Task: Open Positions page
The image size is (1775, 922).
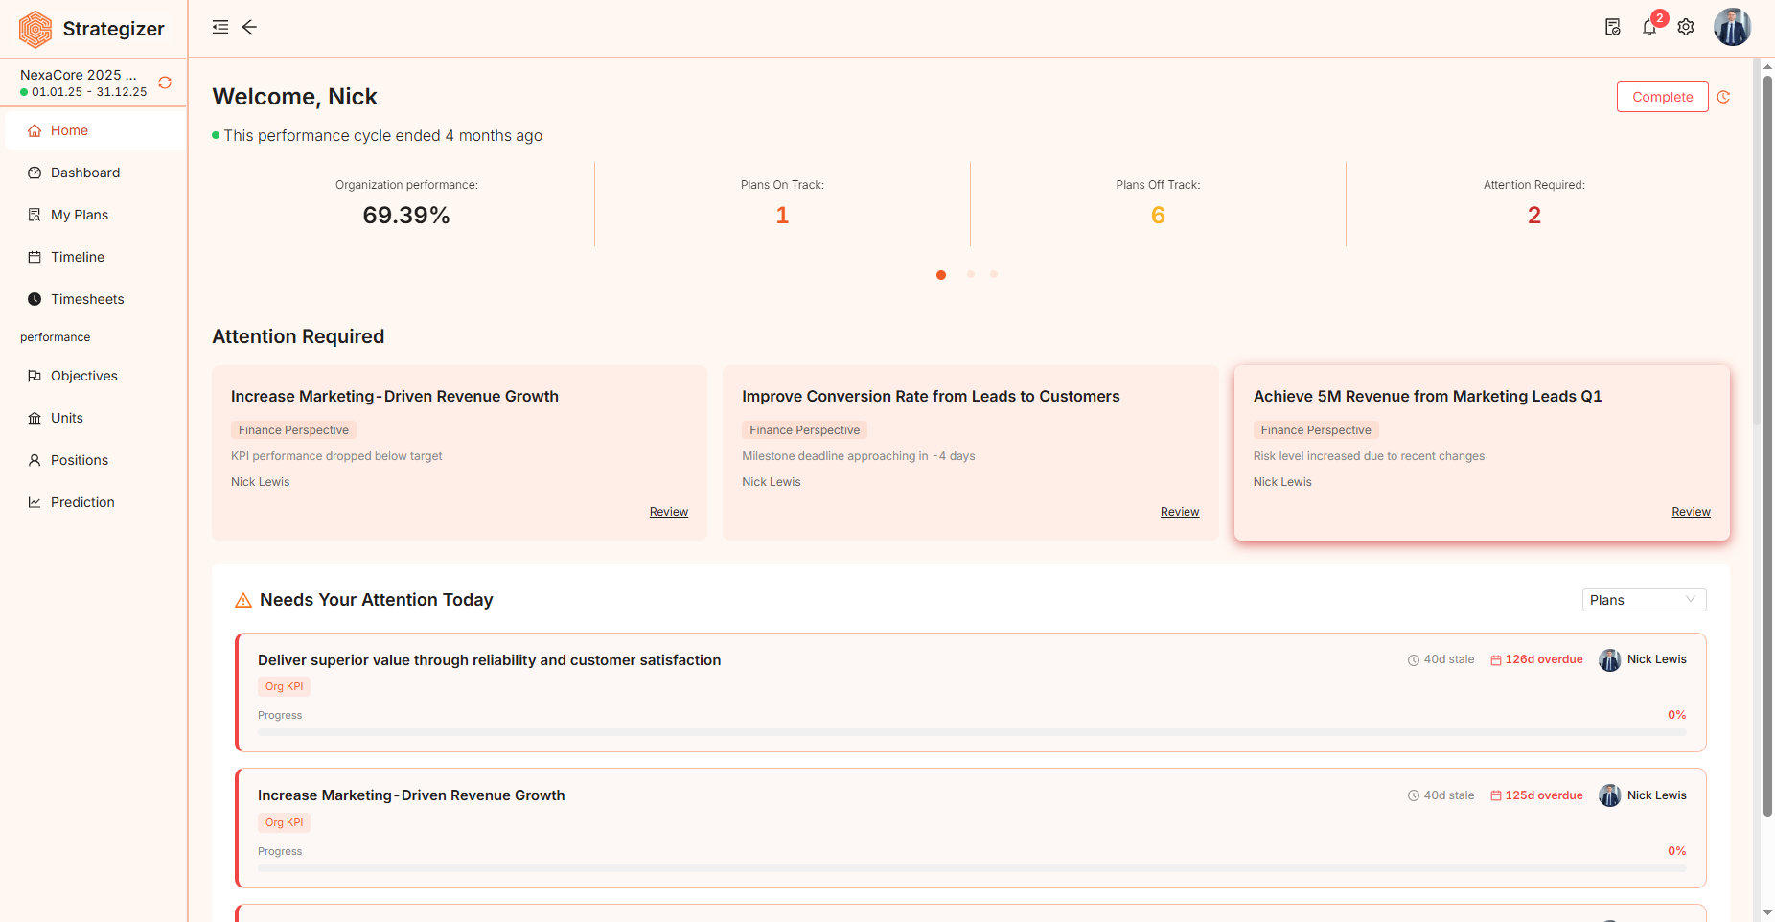Action: pyautogui.click(x=95, y=460)
